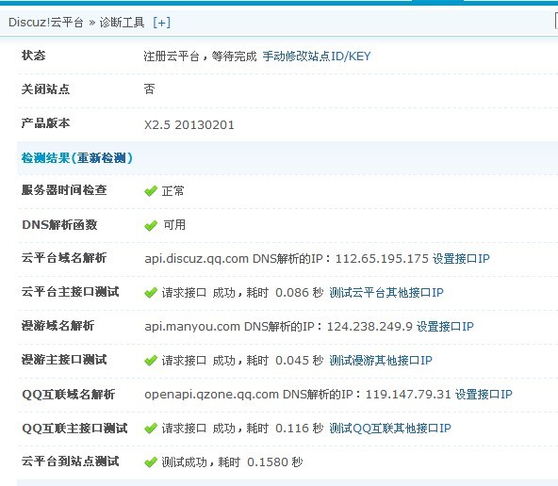This screenshot has width=558, height=486.
Task: Click the 云平台主接口测试 label
Action: pos(70,292)
